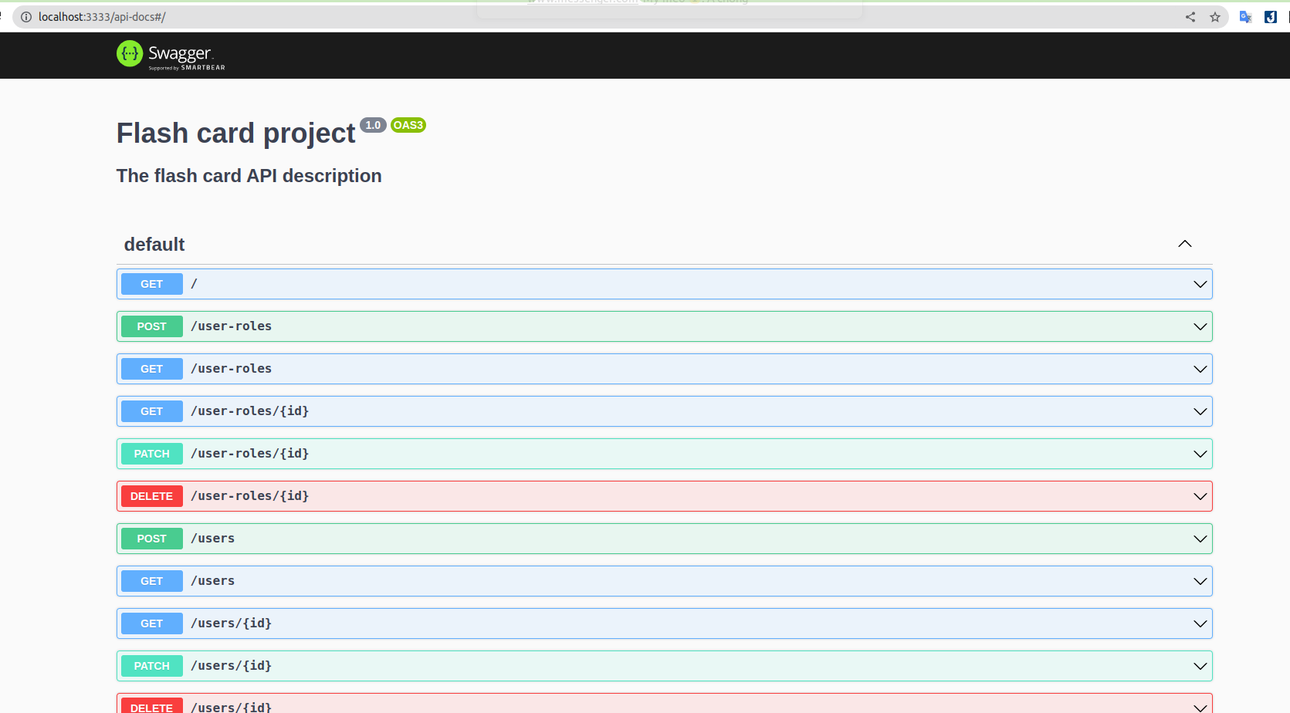
Task: Open the Google Translate extension icon
Action: [1245, 16]
